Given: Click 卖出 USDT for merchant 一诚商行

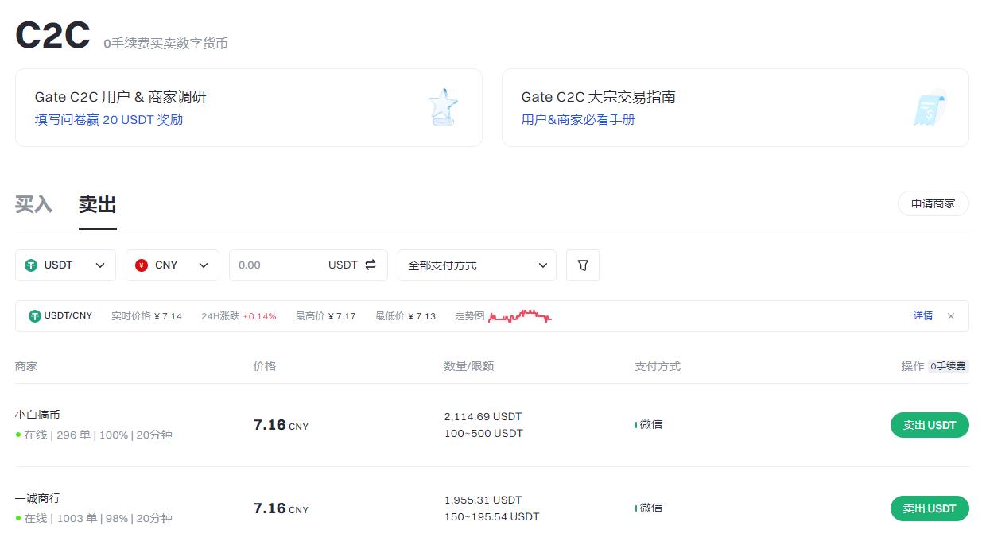Looking at the screenshot, I should point(929,508).
